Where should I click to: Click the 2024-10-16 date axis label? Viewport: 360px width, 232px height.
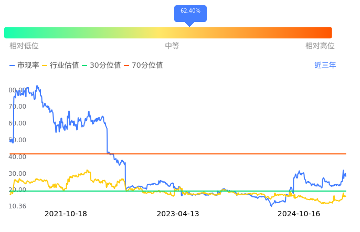(x=299, y=214)
